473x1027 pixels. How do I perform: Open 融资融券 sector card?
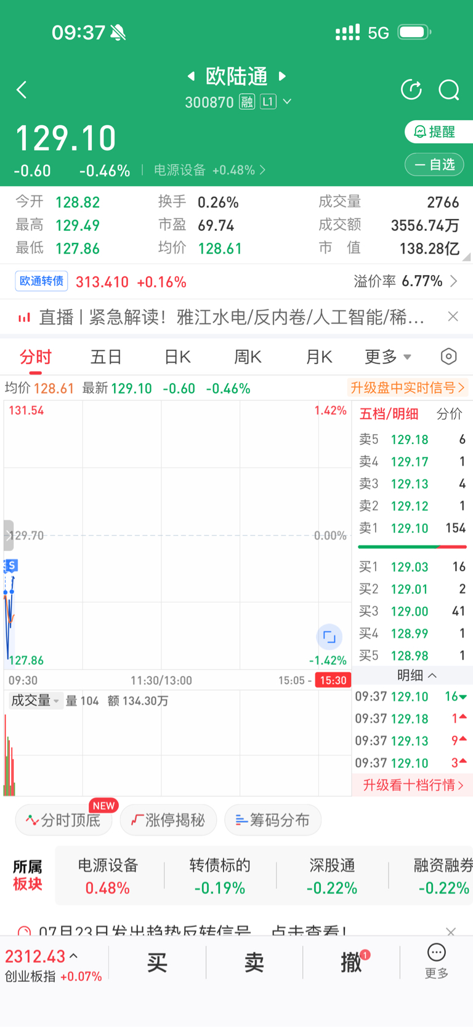[443, 876]
